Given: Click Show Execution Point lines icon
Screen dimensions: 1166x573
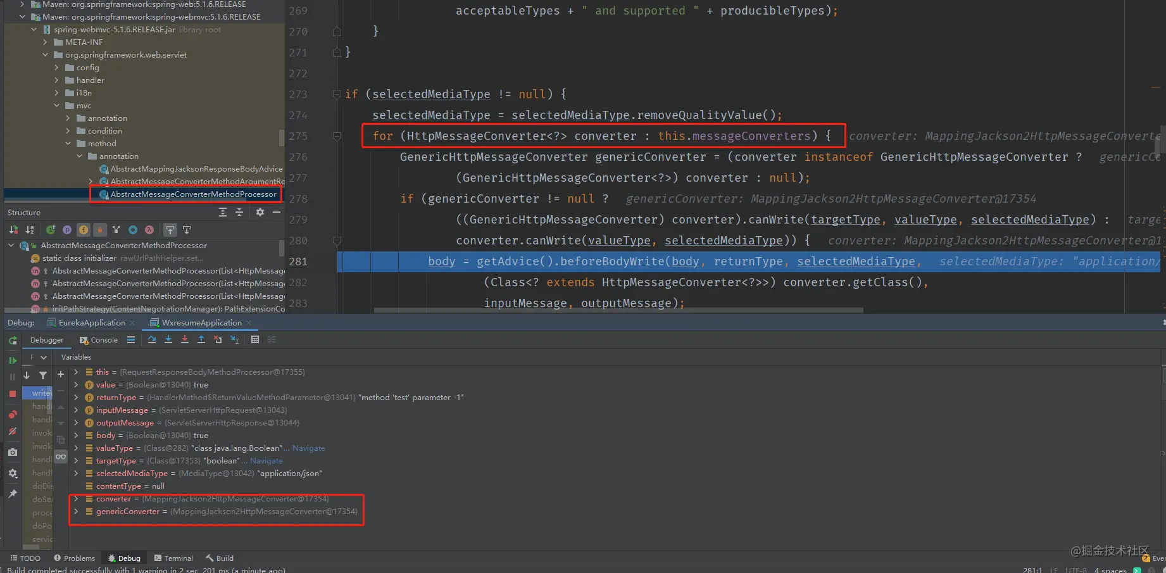Looking at the screenshot, I should coord(131,340).
